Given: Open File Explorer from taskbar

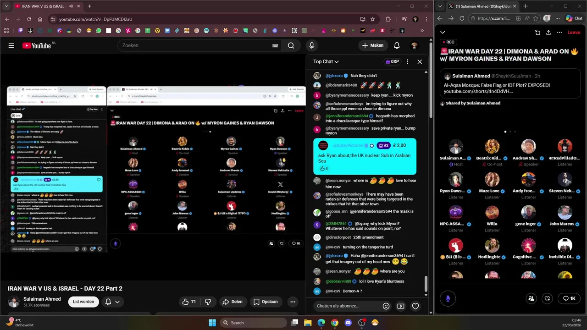Looking at the screenshot, I should click(x=308, y=323).
